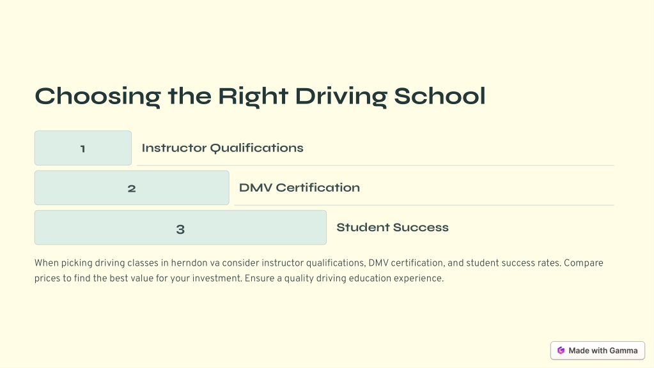Viewport: 654px width, 368px height.
Task: Click the word School in the title
Action: point(440,96)
